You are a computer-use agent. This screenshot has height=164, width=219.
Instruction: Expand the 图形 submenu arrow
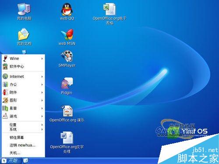point(42,100)
